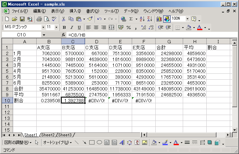Open Excel Help question mark icon
The width and height of the screenshot is (239, 154).
click(x=194, y=19)
